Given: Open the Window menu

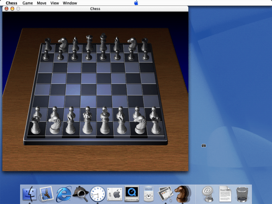Looking at the screenshot, I should coord(70,3).
